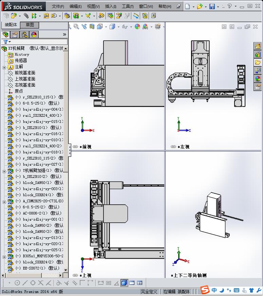
Task: Expand the Y机械臂加强<1> subassembly node
Action: coord(4,171)
